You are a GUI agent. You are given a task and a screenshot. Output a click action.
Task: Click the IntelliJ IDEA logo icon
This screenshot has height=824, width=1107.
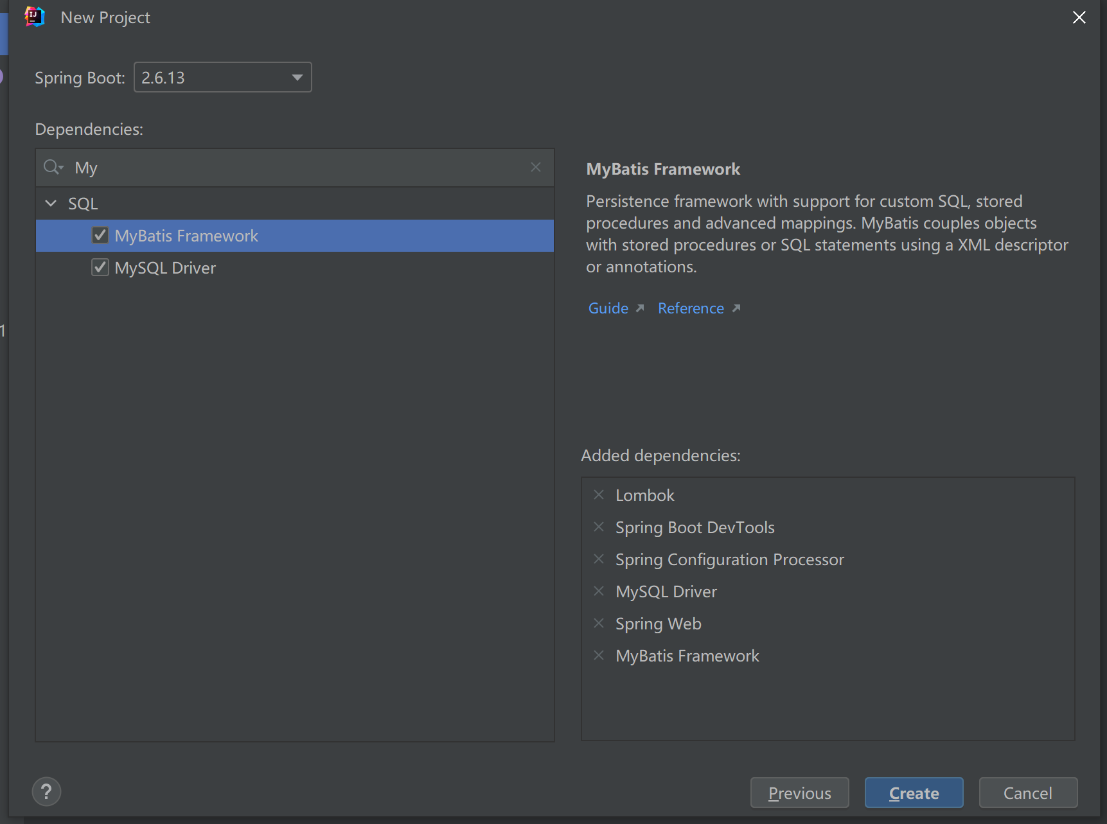tap(35, 17)
